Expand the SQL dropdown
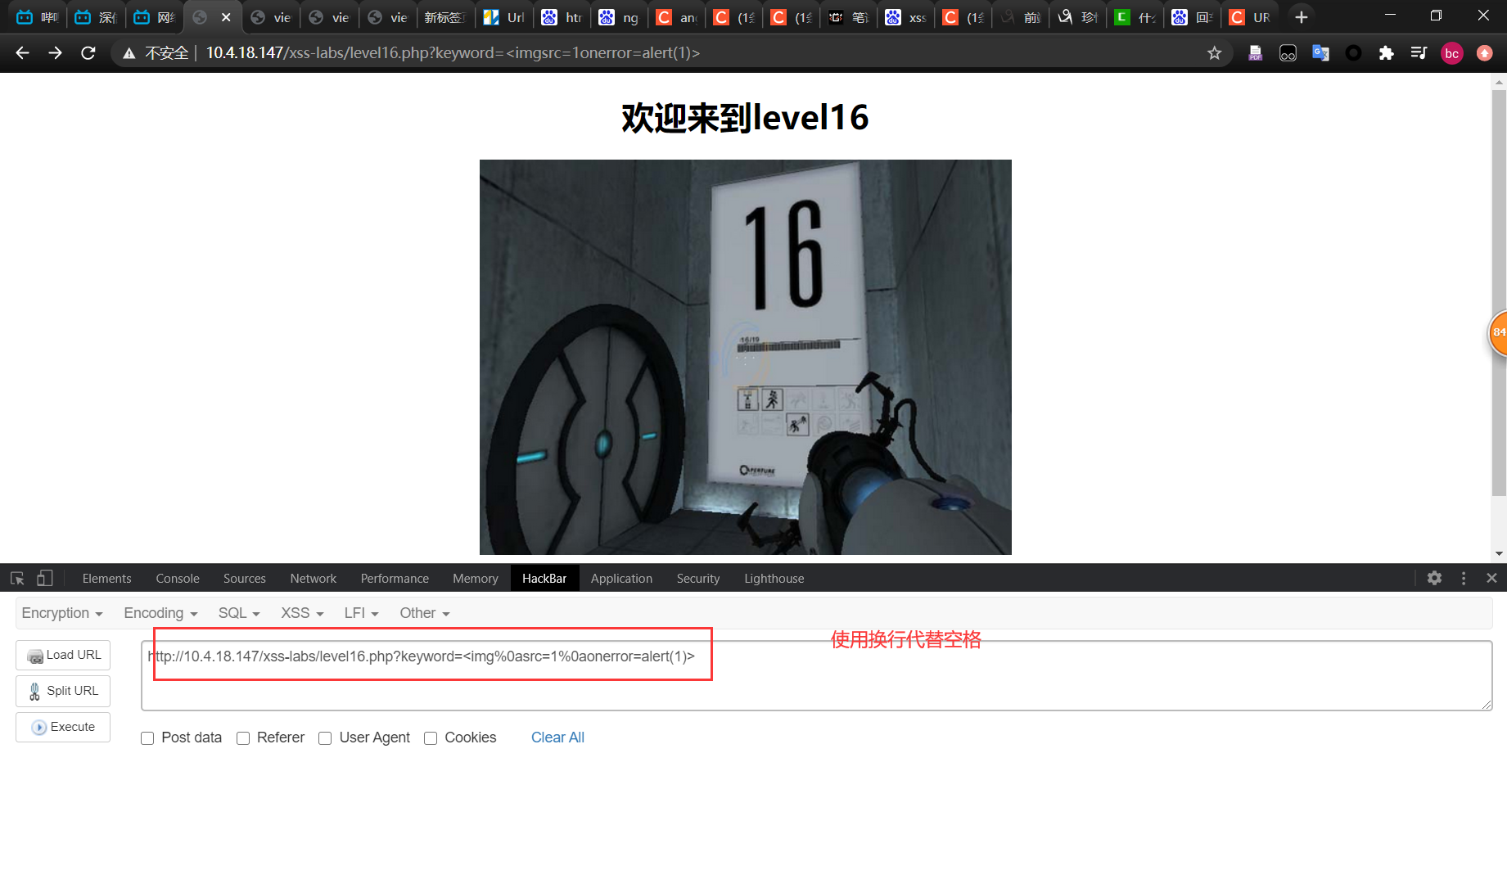The width and height of the screenshot is (1507, 884). 239,613
